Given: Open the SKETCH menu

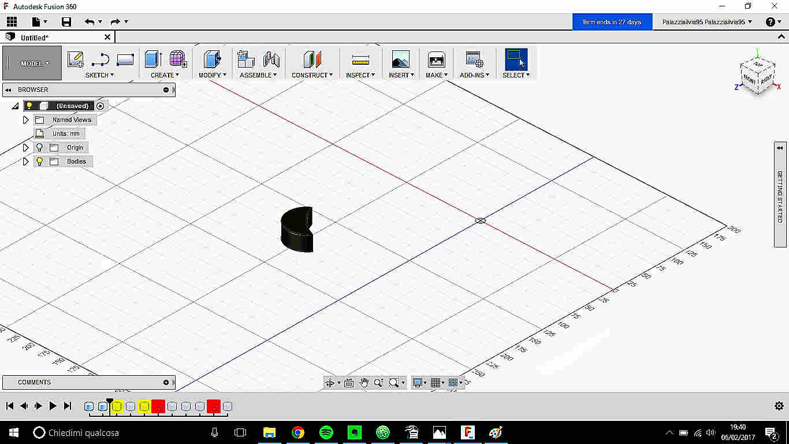Looking at the screenshot, I should [99, 75].
